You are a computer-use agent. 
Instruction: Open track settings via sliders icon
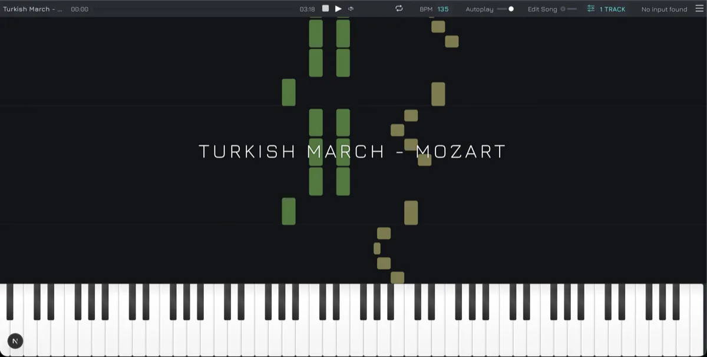click(591, 8)
